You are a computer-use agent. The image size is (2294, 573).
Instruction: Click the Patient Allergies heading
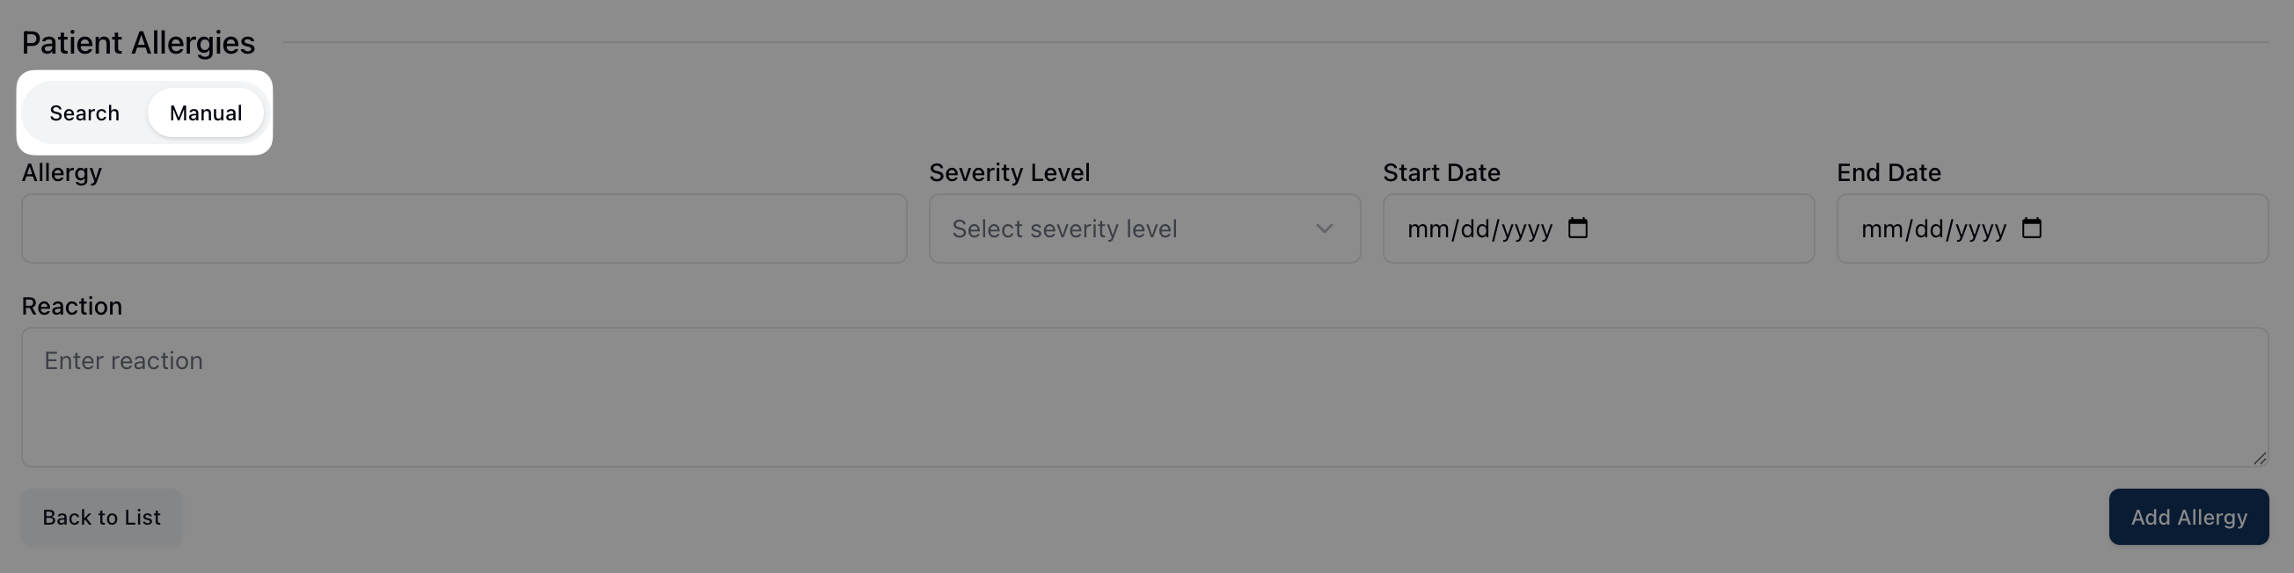pyautogui.click(x=138, y=43)
